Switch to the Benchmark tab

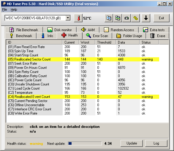tap(21, 36)
